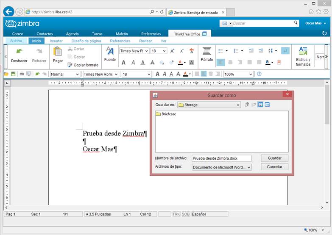Click the shrink font icon in ribbon
Screen dimensions: 332x235
point(182,51)
